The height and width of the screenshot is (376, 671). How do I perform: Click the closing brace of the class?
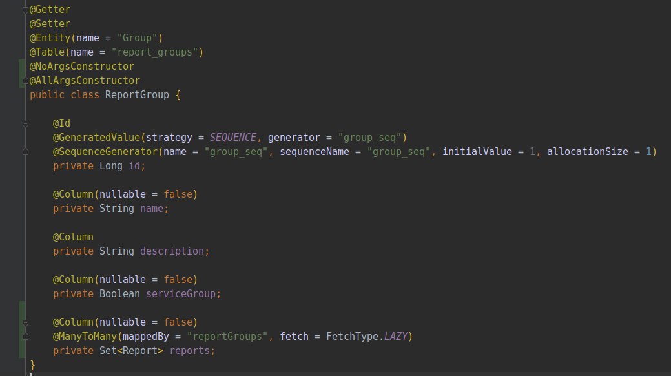[32, 365]
